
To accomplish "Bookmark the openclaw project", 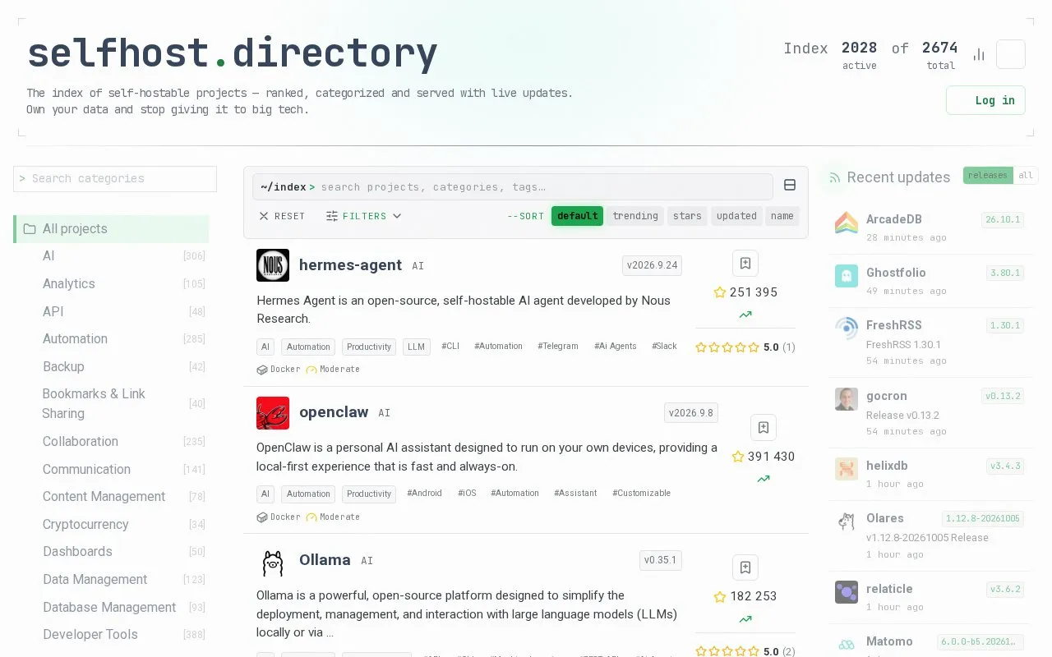I will point(764,428).
